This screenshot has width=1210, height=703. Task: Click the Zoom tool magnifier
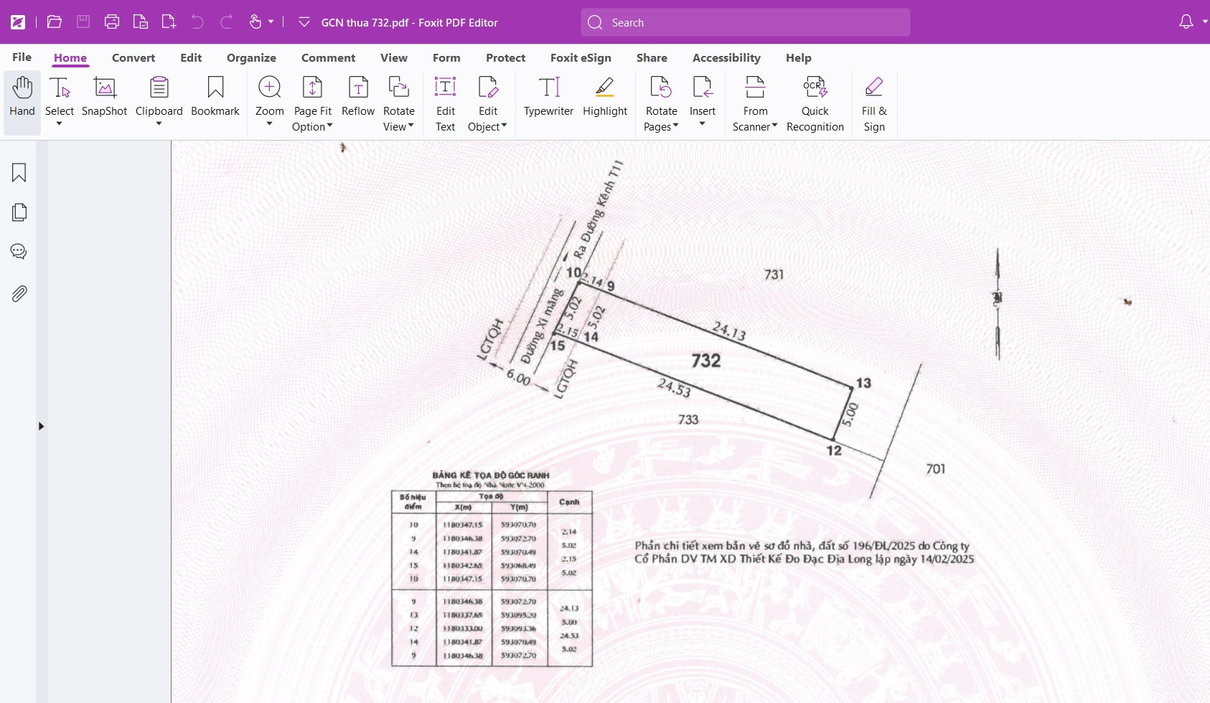(x=270, y=88)
